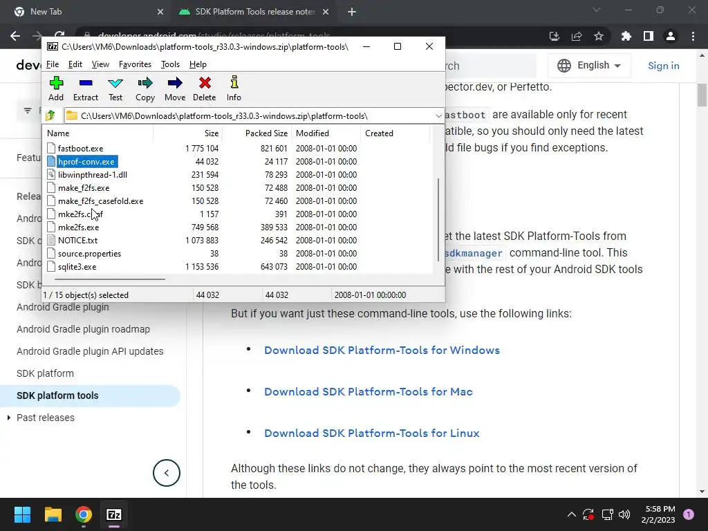Open the Info tool in 7-Zip
This screenshot has width=708, height=531.
tap(234, 88)
